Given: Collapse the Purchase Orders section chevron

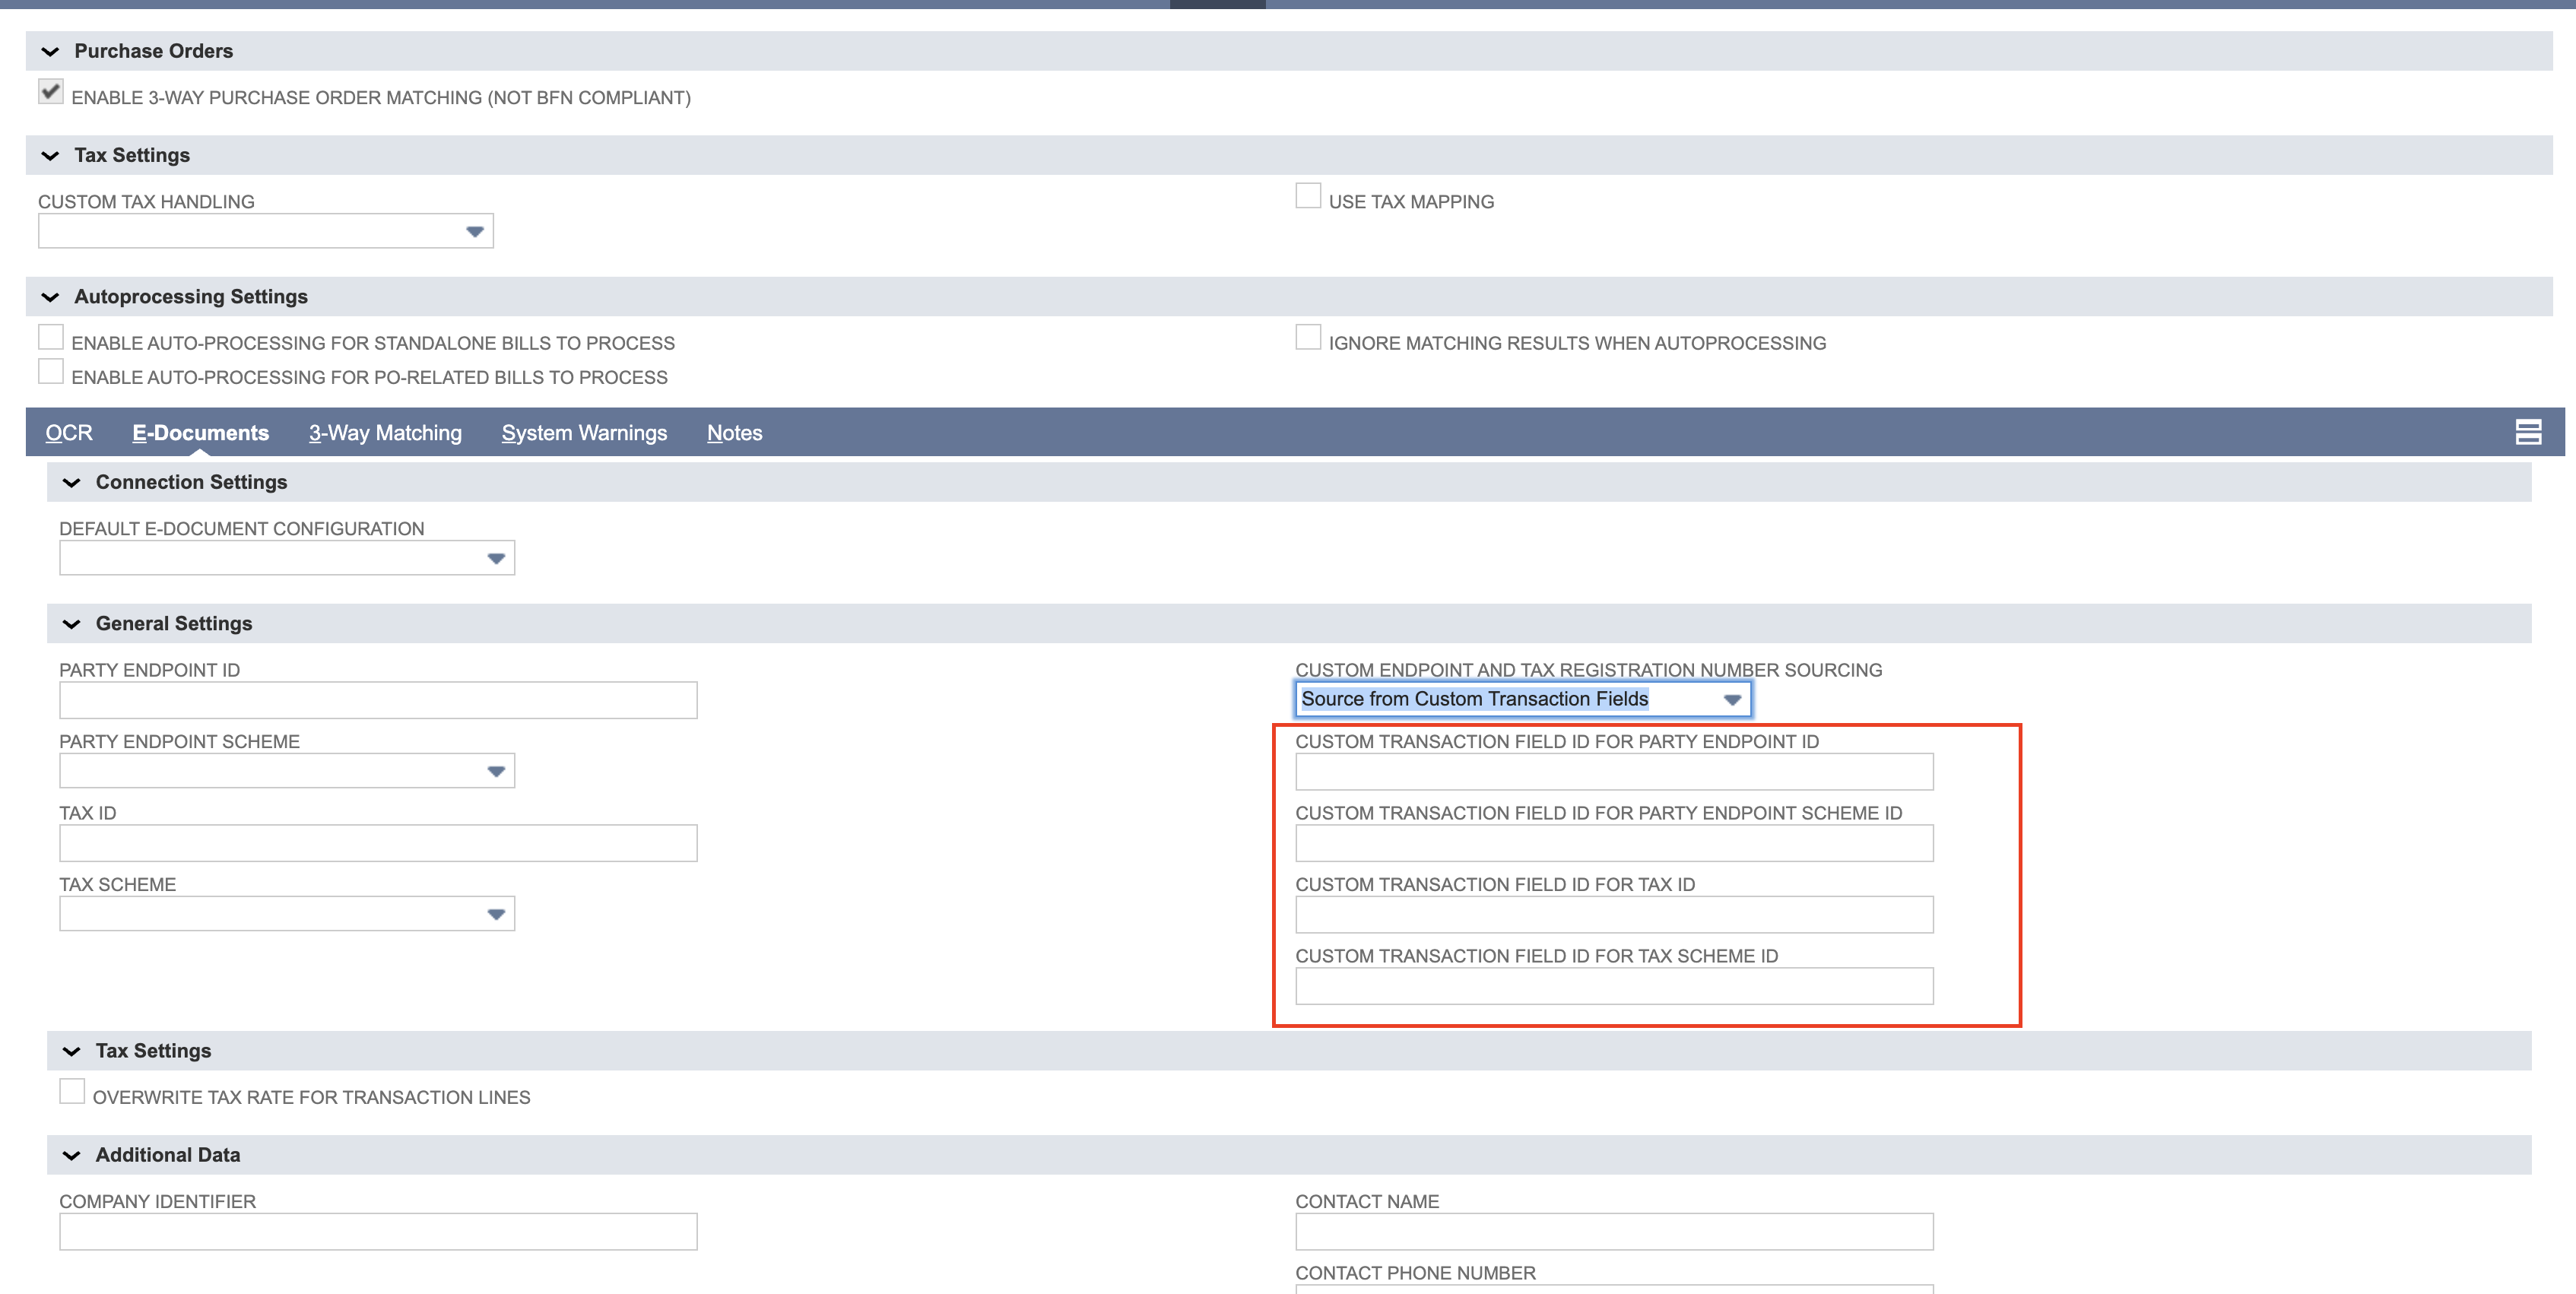Looking at the screenshot, I should 50,51.
